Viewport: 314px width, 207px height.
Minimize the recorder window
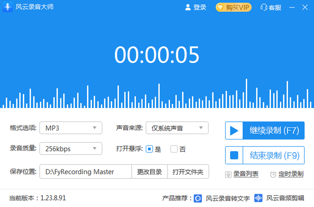click(292, 7)
